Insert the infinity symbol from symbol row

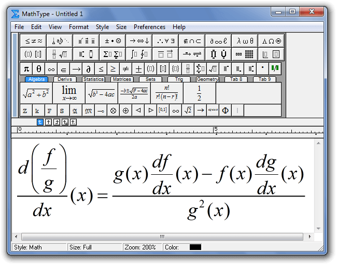coord(51,68)
